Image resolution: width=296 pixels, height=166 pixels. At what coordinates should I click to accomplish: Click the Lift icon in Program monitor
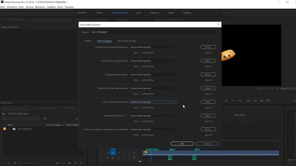(248, 101)
